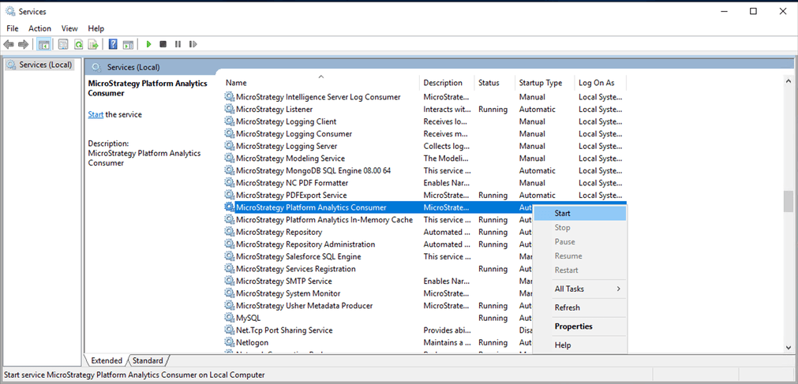Sort by the Startup Type column header

click(x=545, y=82)
